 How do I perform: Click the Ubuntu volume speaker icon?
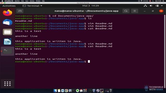[151, 6]
